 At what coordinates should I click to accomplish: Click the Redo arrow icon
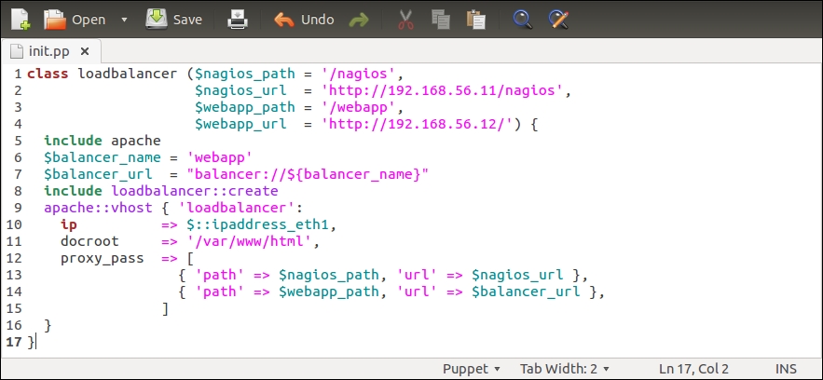pyautogui.click(x=358, y=19)
